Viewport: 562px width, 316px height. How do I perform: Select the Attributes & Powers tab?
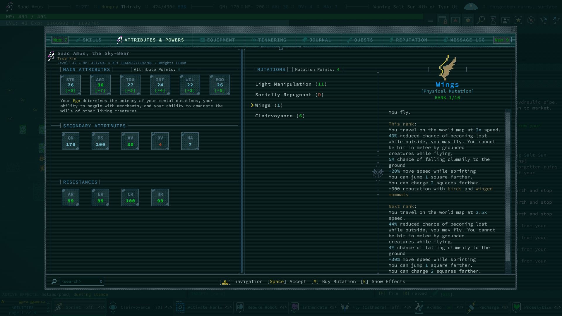coord(150,40)
